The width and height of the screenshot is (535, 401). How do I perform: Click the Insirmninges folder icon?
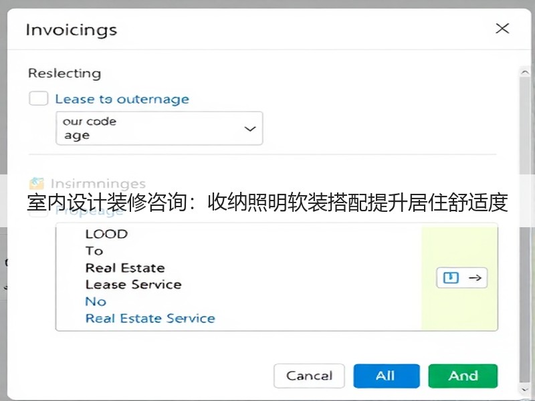click(37, 183)
